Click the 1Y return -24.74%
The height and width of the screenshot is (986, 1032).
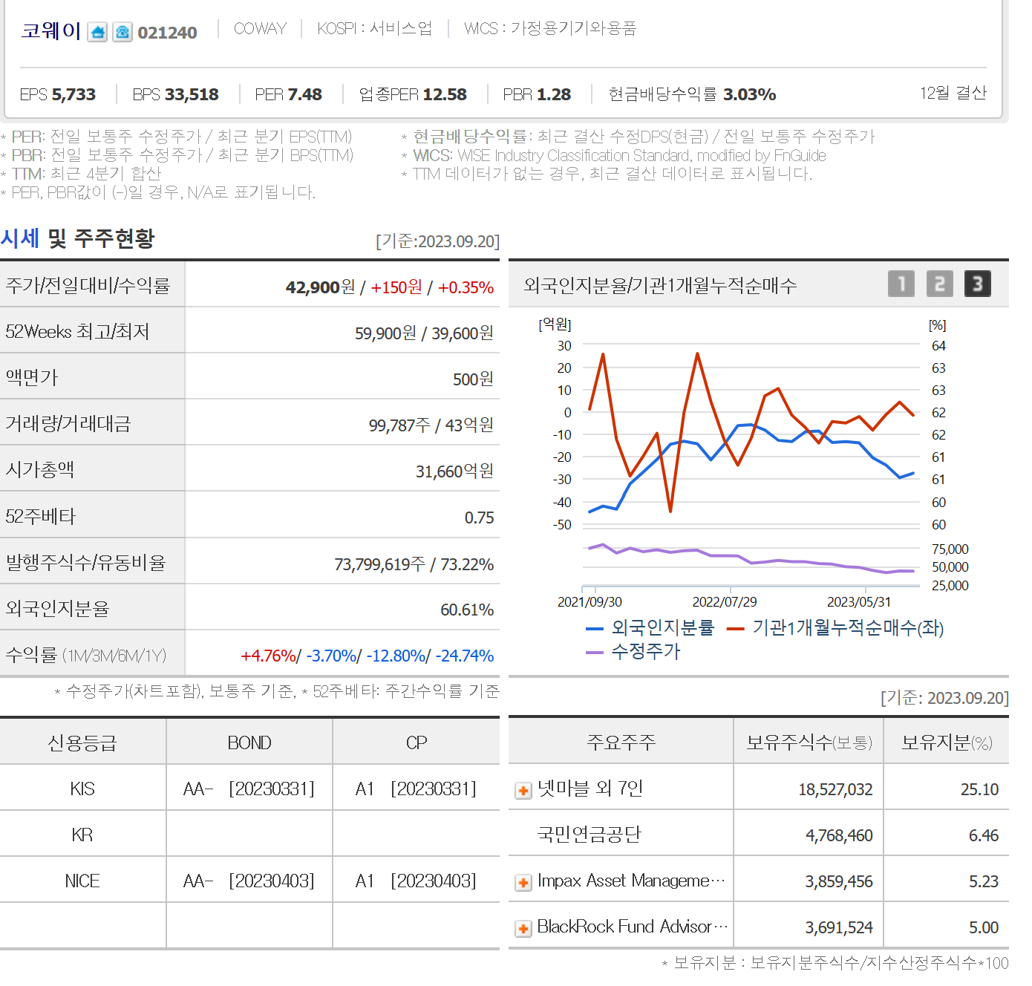pyautogui.click(x=465, y=656)
